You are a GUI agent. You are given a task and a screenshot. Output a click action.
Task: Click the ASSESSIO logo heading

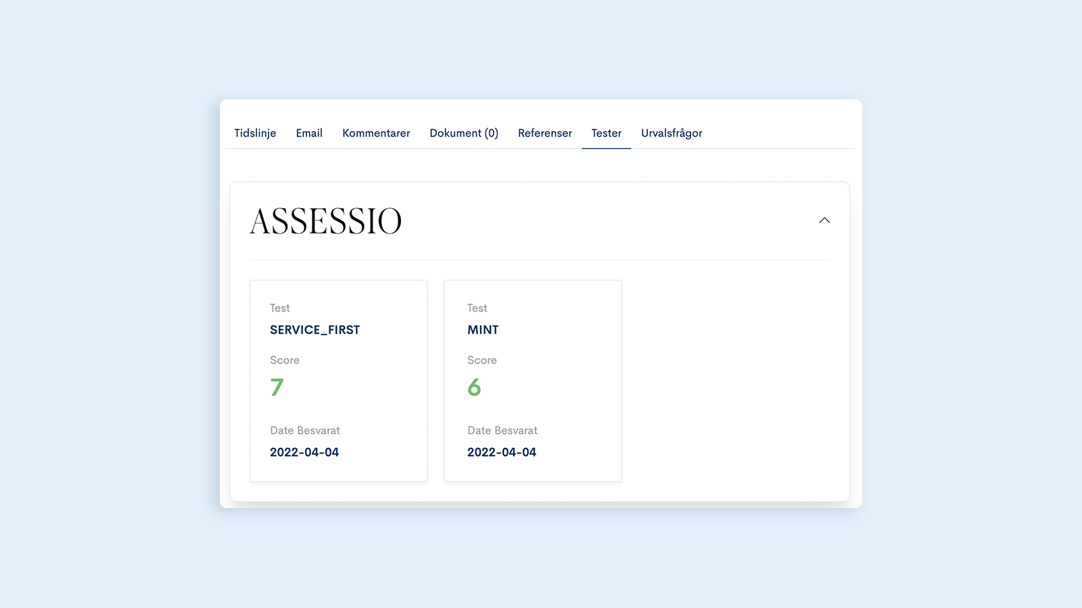coord(326,221)
